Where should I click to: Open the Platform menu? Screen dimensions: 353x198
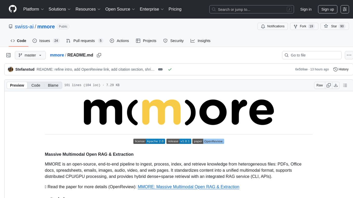tap(33, 9)
